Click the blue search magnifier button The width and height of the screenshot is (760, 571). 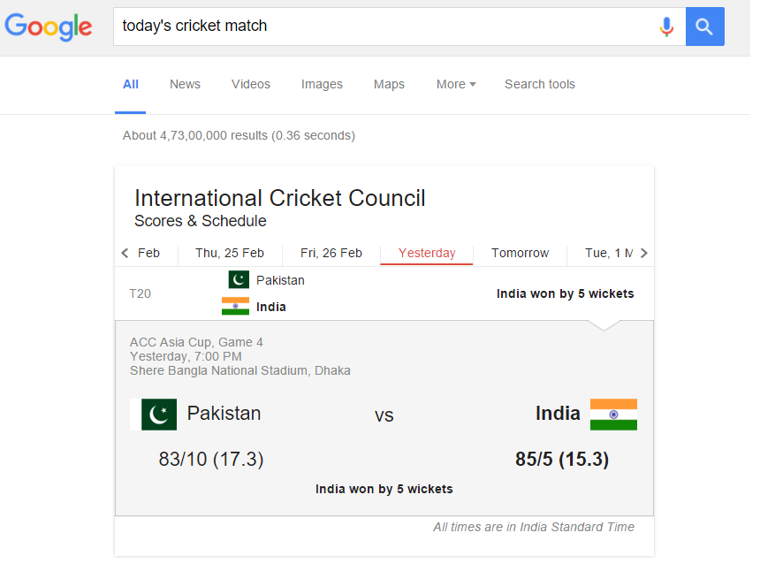pos(704,26)
